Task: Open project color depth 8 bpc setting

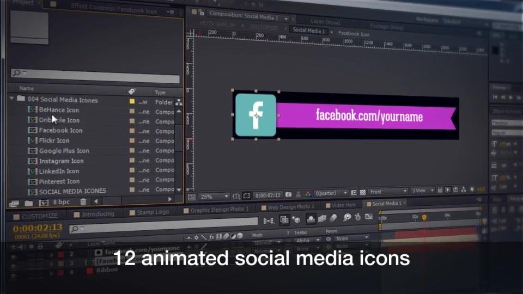Action: 62,202
